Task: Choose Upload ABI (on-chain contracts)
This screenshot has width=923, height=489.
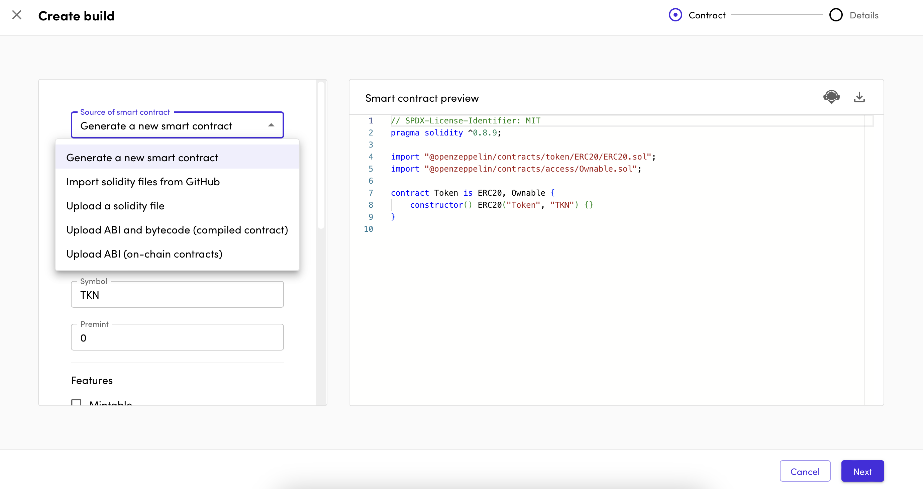Action: pos(177,254)
